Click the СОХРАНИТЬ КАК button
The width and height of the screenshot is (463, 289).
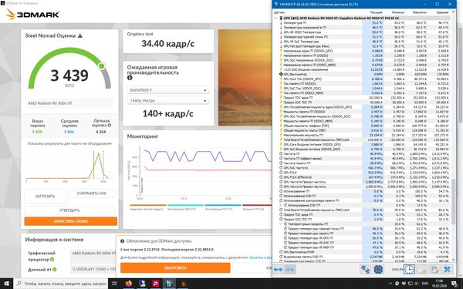point(92,193)
